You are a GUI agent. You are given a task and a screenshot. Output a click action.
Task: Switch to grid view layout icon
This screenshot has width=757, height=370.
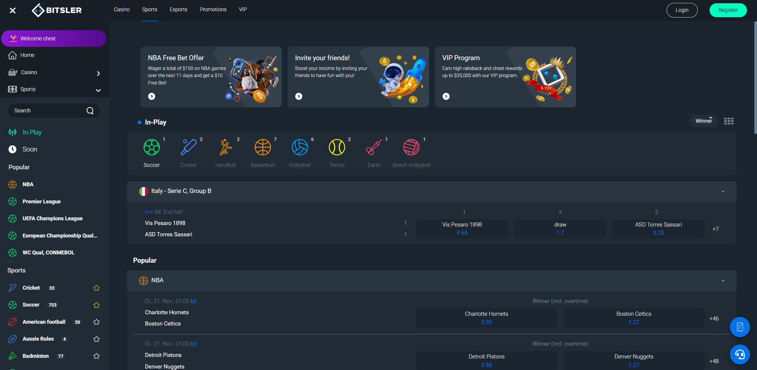click(x=729, y=121)
